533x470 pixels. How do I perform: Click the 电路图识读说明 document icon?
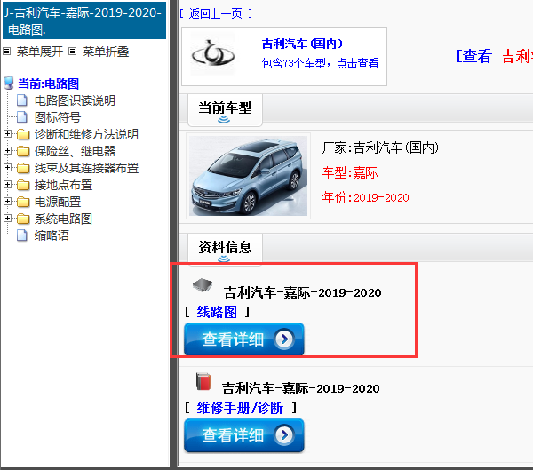point(22,100)
